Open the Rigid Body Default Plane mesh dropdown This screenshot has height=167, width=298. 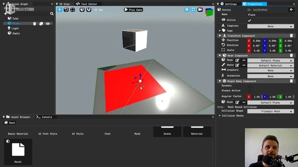271,103
